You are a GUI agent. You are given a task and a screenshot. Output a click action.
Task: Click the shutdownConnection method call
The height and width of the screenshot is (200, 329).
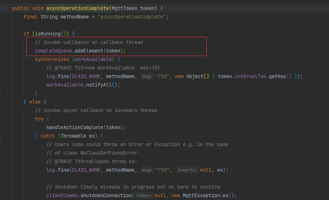pos(106,196)
